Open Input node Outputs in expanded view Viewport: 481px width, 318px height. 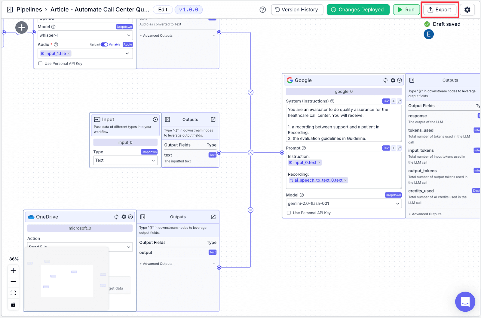pos(213,120)
